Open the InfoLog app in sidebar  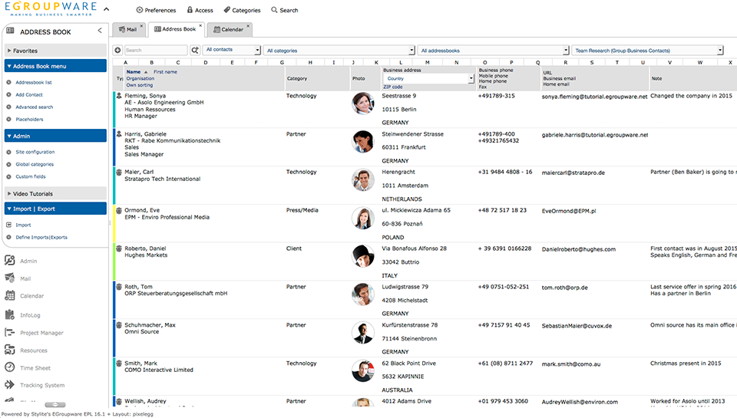pyautogui.click(x=22, y=314)
